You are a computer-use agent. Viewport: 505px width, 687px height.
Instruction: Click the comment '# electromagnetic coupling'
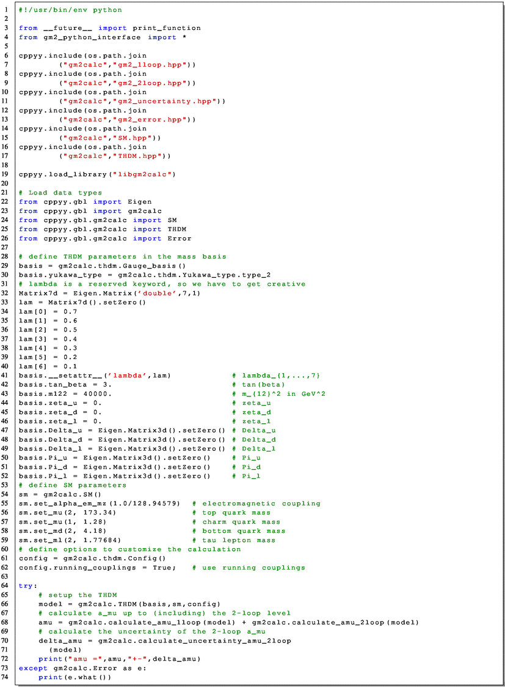pyautogui.click(x=256, y=504)
